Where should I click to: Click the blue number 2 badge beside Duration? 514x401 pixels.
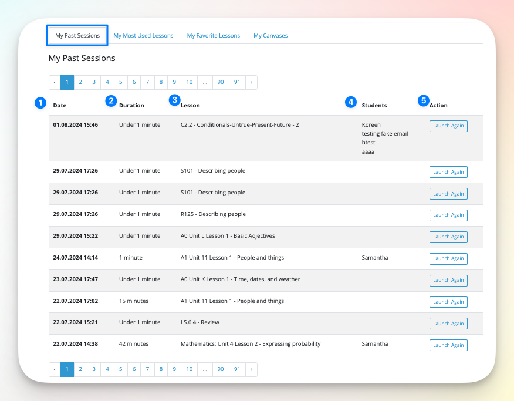click(x=111, y=101)
